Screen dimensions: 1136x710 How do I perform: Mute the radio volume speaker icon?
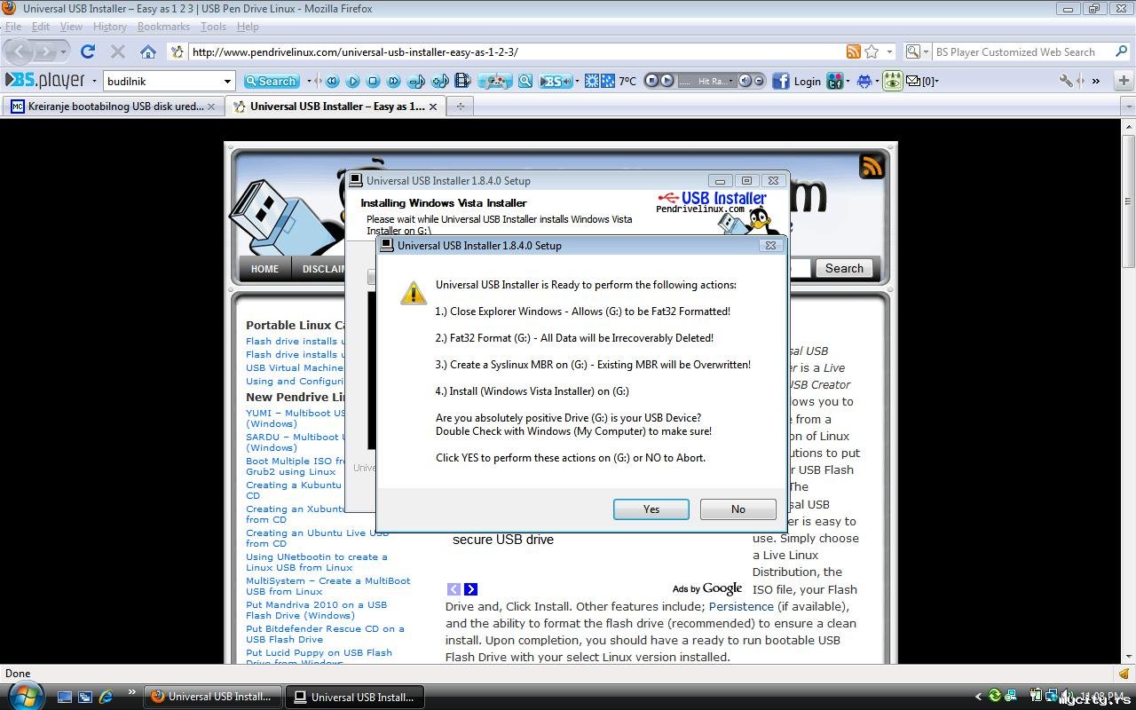click(x=745, y=81)
